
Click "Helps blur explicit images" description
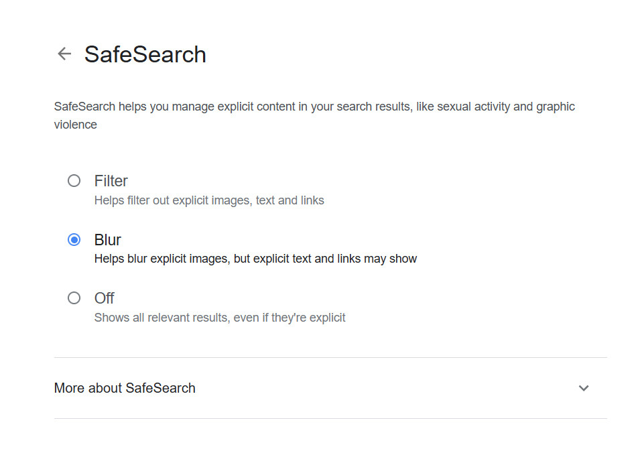pyautogui.click(x=161, y=259)
